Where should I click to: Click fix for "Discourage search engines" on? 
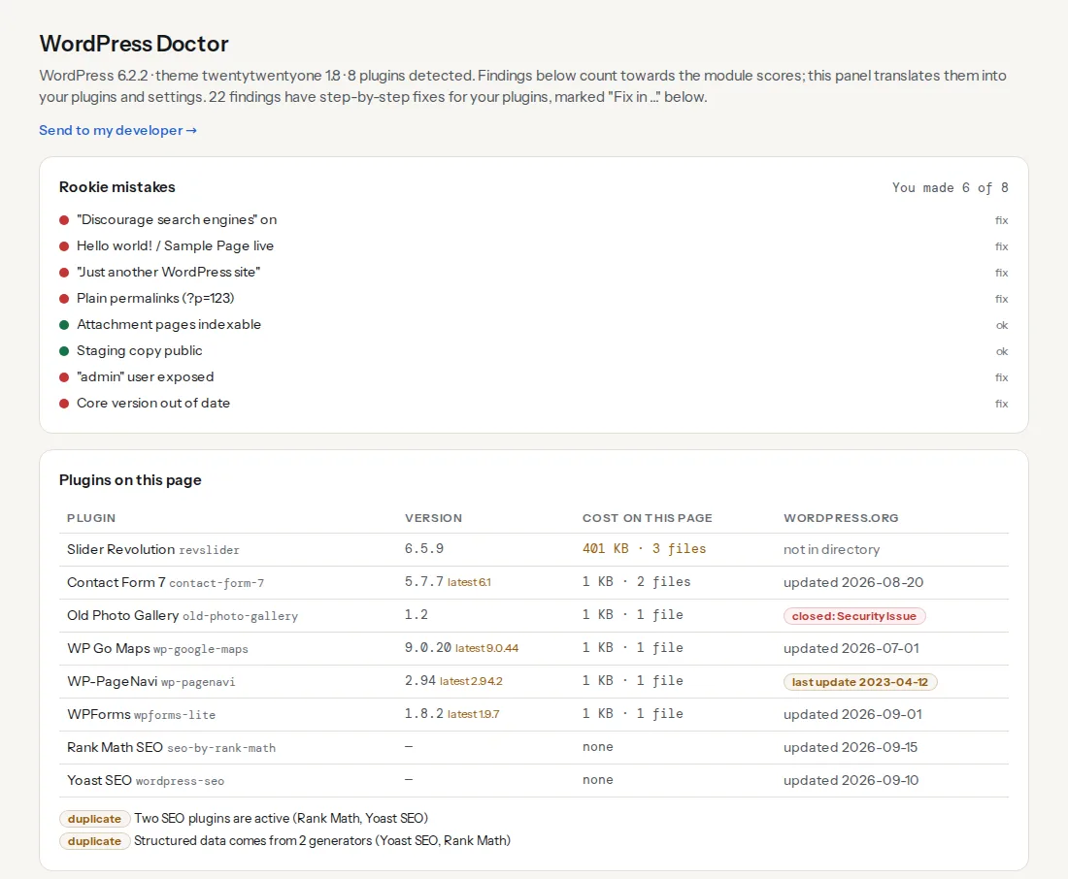point(1001,220)
